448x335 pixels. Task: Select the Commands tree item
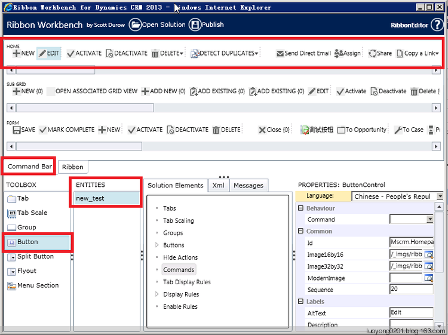coord(179,270)
